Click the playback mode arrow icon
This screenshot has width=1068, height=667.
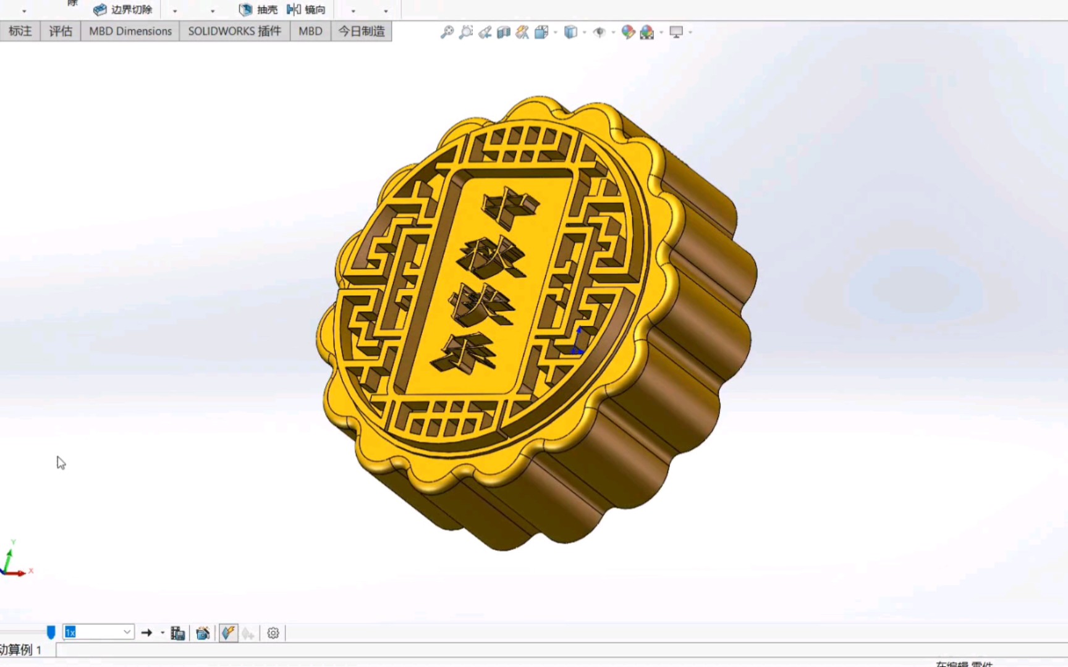point(146,632)
